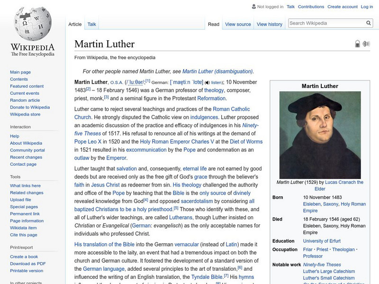Switch to the Talk tab next to Article
This screenshot has width=379, height=284.
pos(91,24)
